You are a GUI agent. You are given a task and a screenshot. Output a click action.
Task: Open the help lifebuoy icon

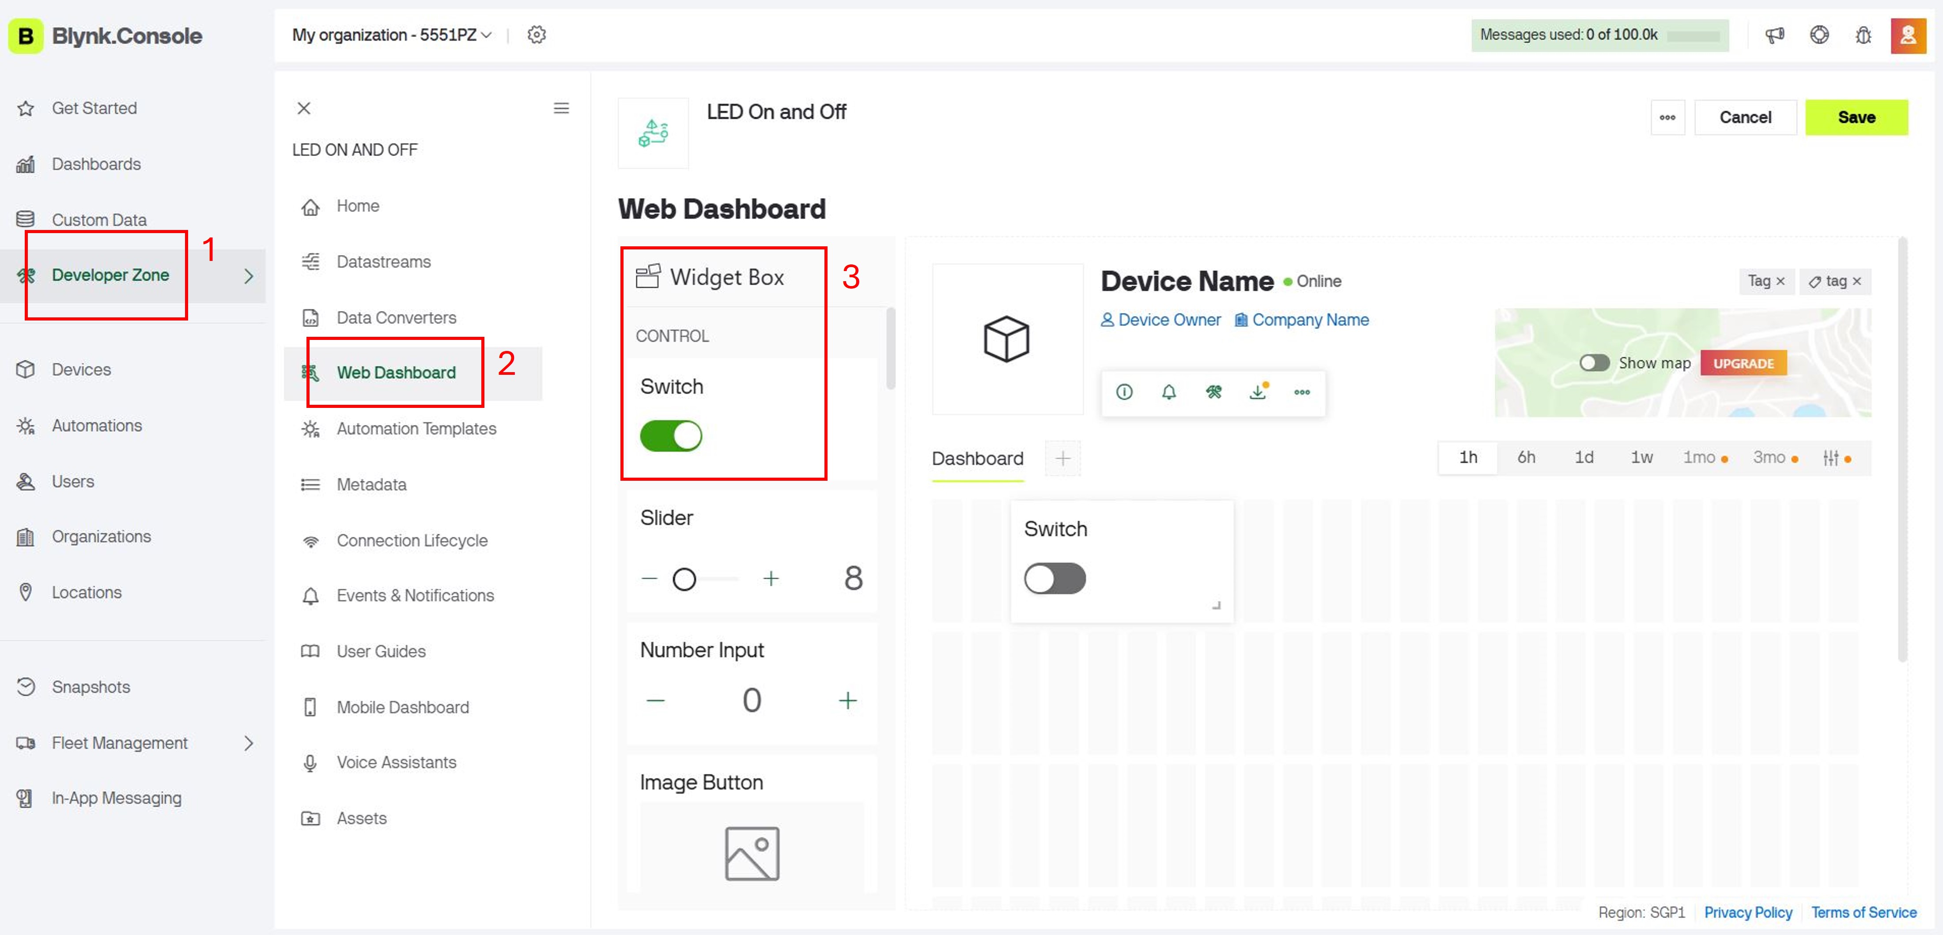tap(1819, 35)
